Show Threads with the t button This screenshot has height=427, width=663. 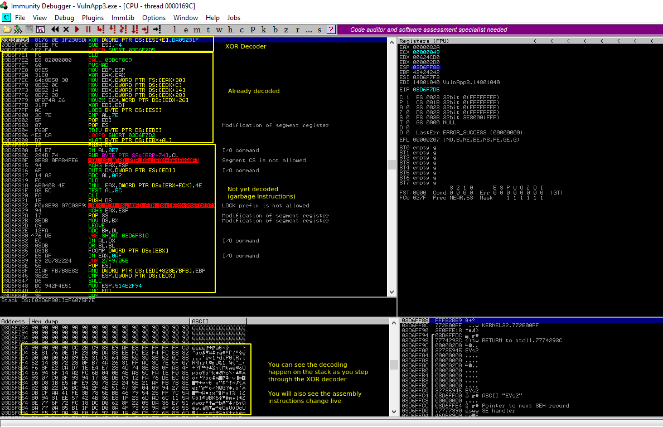point(208,30)
